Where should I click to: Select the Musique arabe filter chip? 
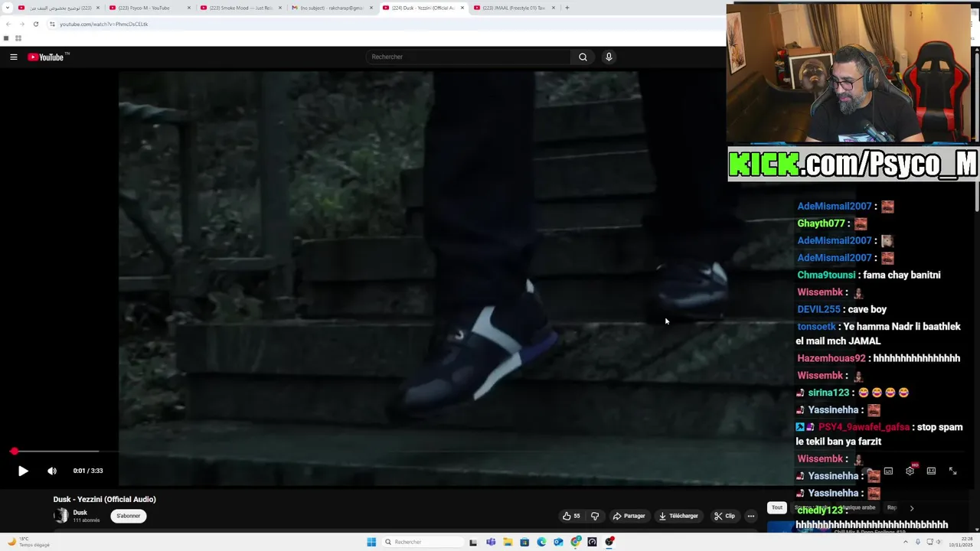tap(858, 507)
